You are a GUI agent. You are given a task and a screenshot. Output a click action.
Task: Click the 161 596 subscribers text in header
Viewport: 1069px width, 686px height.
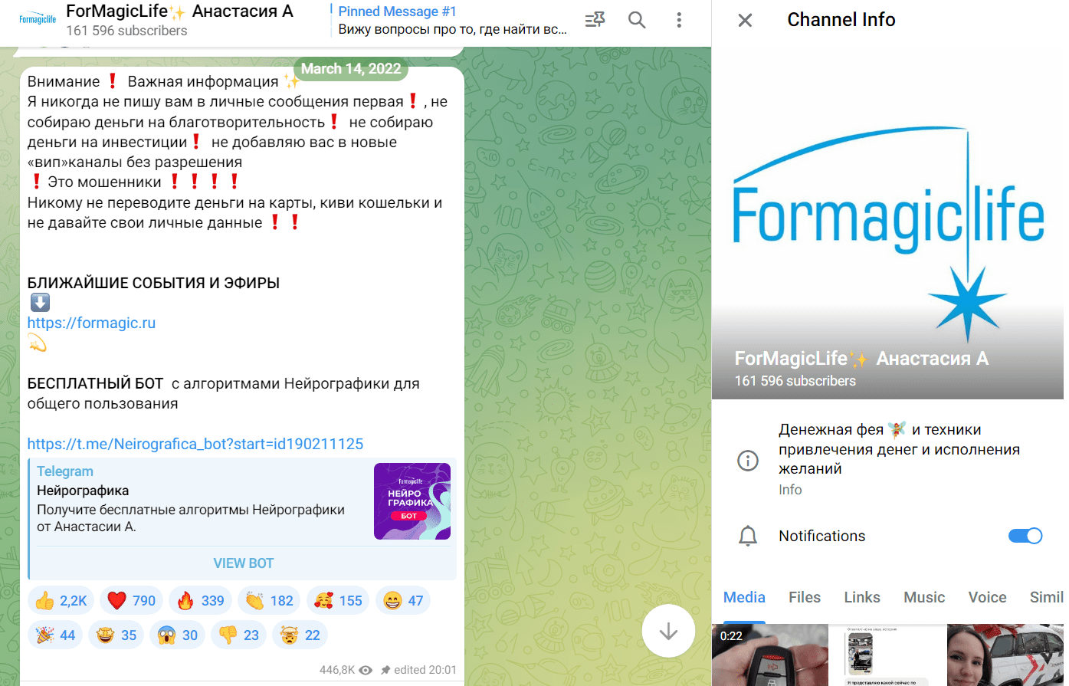pyautogui.click(x=126, y=31)
